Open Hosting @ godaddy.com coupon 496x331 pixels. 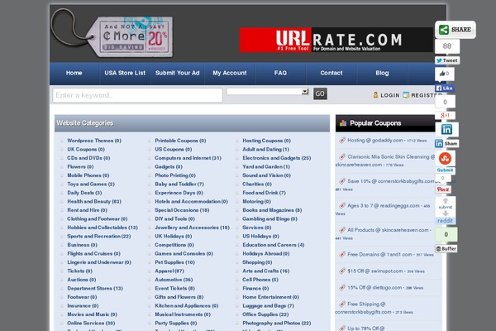point(374,141)
